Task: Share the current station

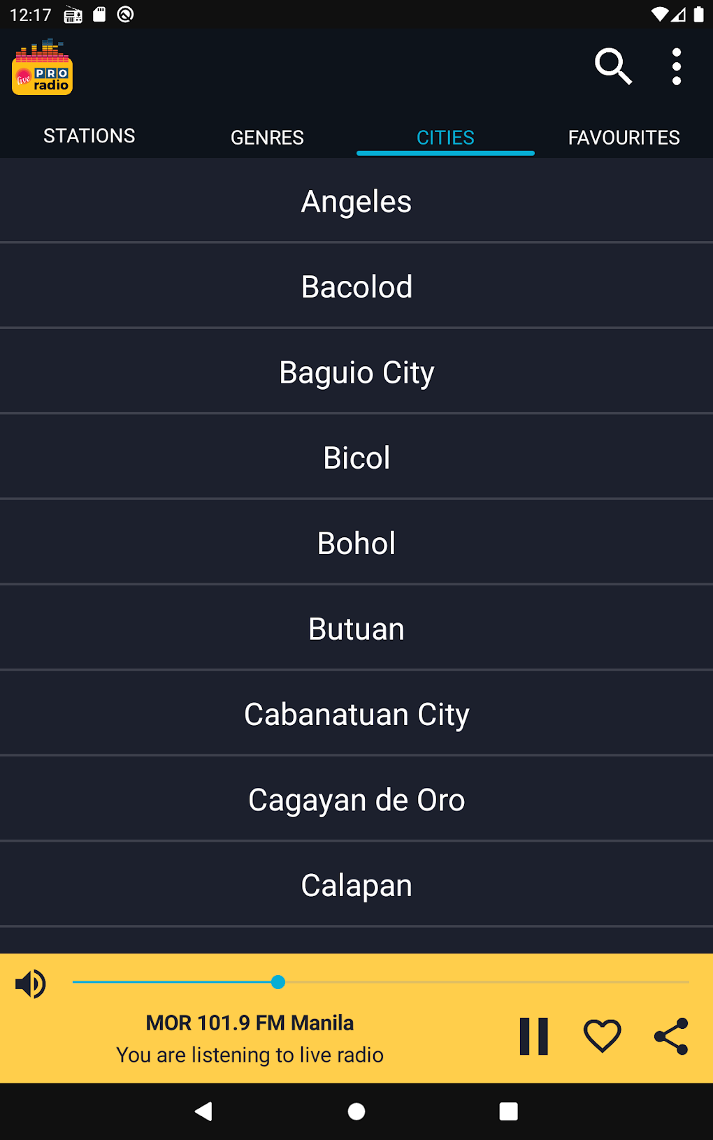Action: click(671, 1035)
